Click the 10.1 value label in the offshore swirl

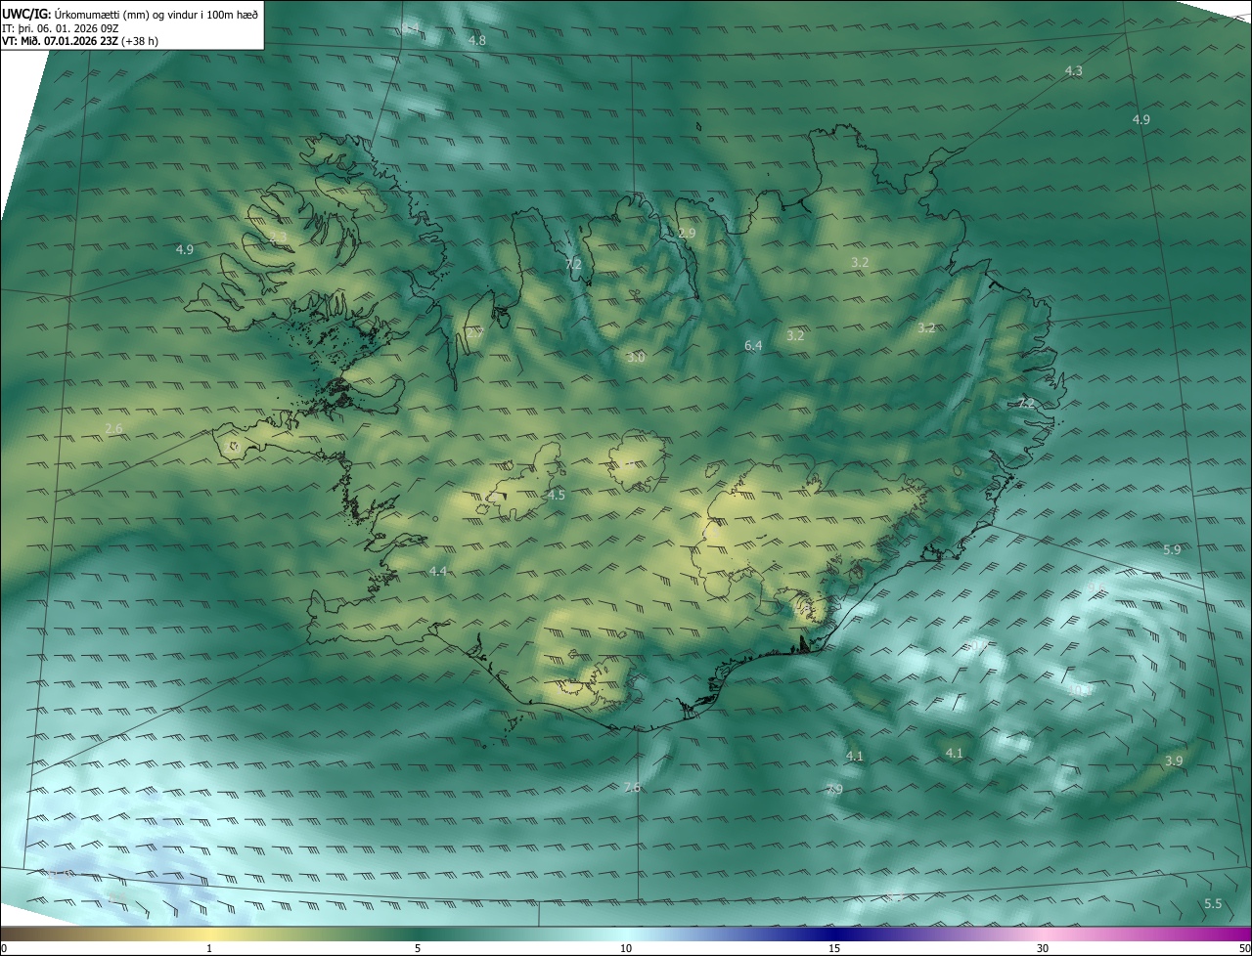1079,690
